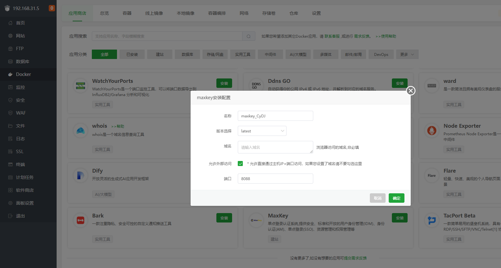
Task: Click the Node Exporter app icon
Action: [432, 130]
